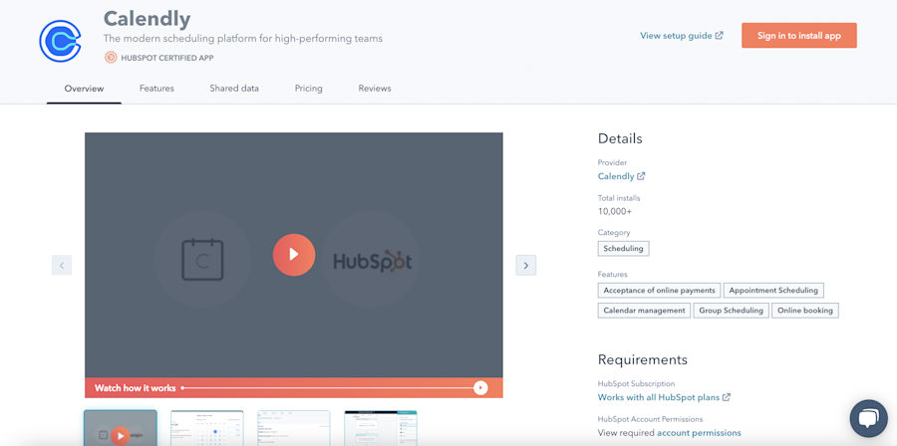897x446 pixels.
Task: Open the chat widget bubble
Action: (x=868, y=418)
